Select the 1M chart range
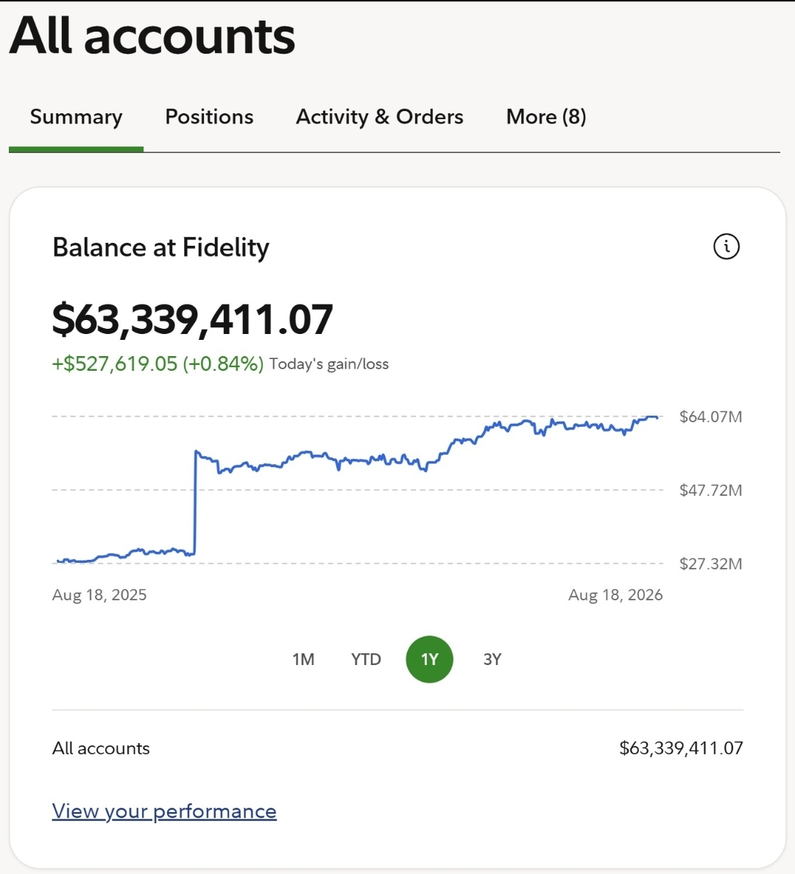The width and height of the screenshot is (795, 874). coord(303,659)
